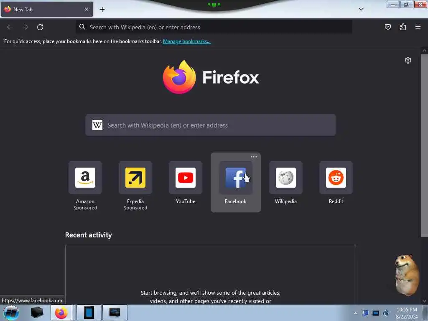Open the blue phone taskbar app
The image size is (428, 321).
click(x=89, y=313)
